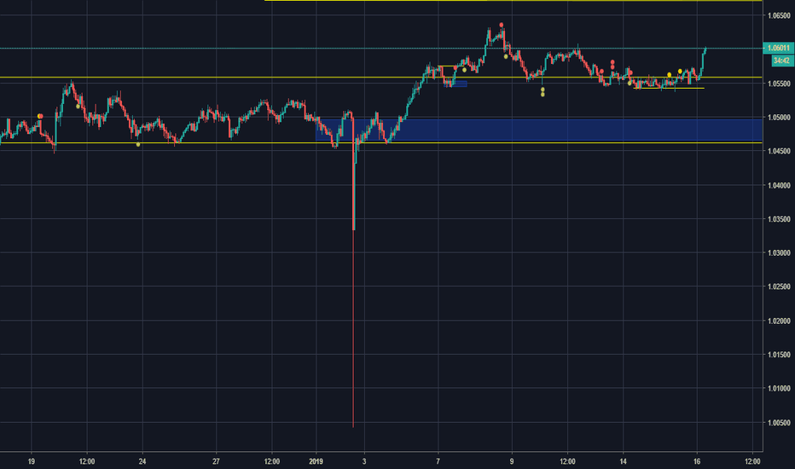Click the 1.04000 price axis label
The image size is (795, 469).
779,186
